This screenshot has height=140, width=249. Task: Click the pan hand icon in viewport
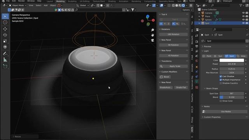pos(153,35)
